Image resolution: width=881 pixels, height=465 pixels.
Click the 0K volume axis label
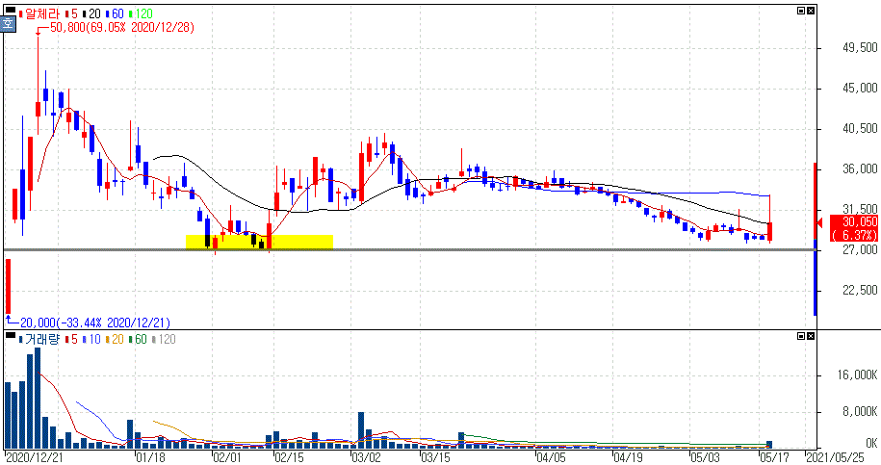pyautogui.click(x=871, y=443)
